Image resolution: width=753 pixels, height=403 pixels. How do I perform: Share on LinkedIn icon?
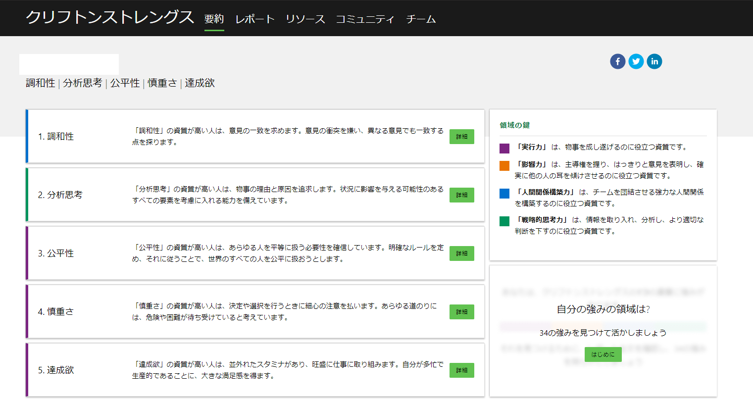(654, 61)
